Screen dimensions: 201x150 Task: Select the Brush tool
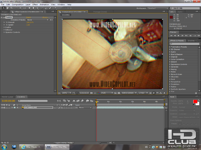tap(42, 8)
